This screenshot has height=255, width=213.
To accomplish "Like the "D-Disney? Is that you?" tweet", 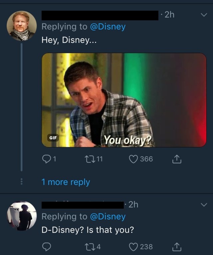I will [x=134, y=247].
